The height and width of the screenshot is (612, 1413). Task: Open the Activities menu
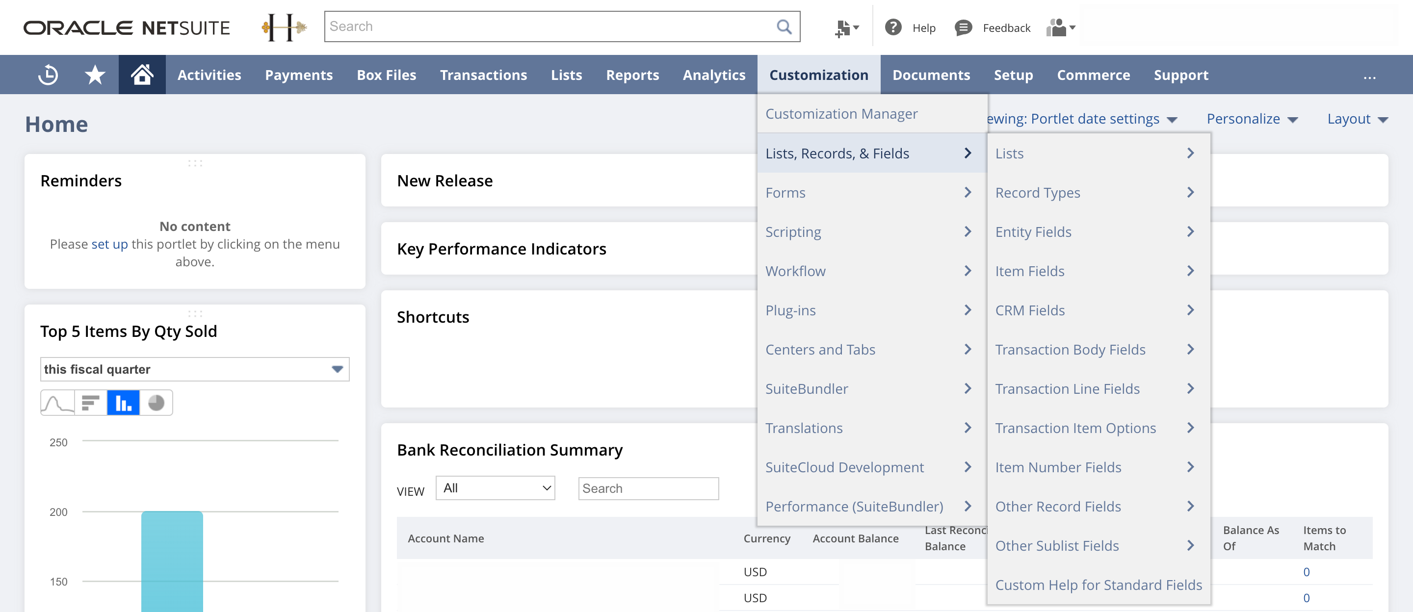pos(209,75)
